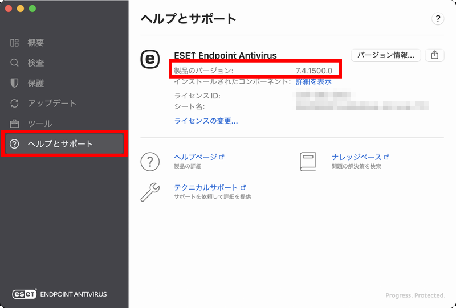Click ライセンスの変更... link

pyautogui.click(x=206, y=121)
